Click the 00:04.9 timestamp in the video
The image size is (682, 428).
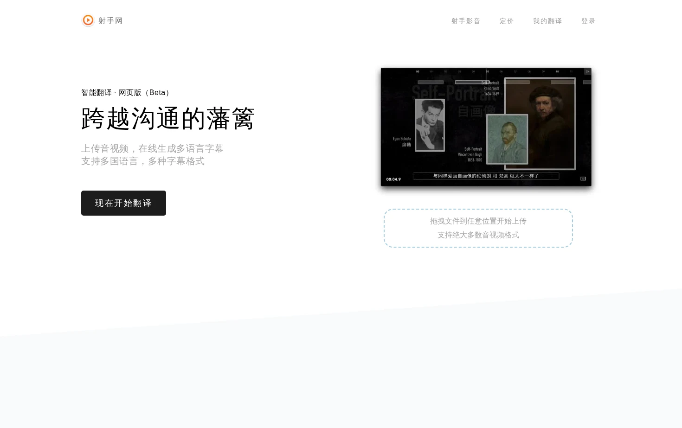[x=393, y=179]
